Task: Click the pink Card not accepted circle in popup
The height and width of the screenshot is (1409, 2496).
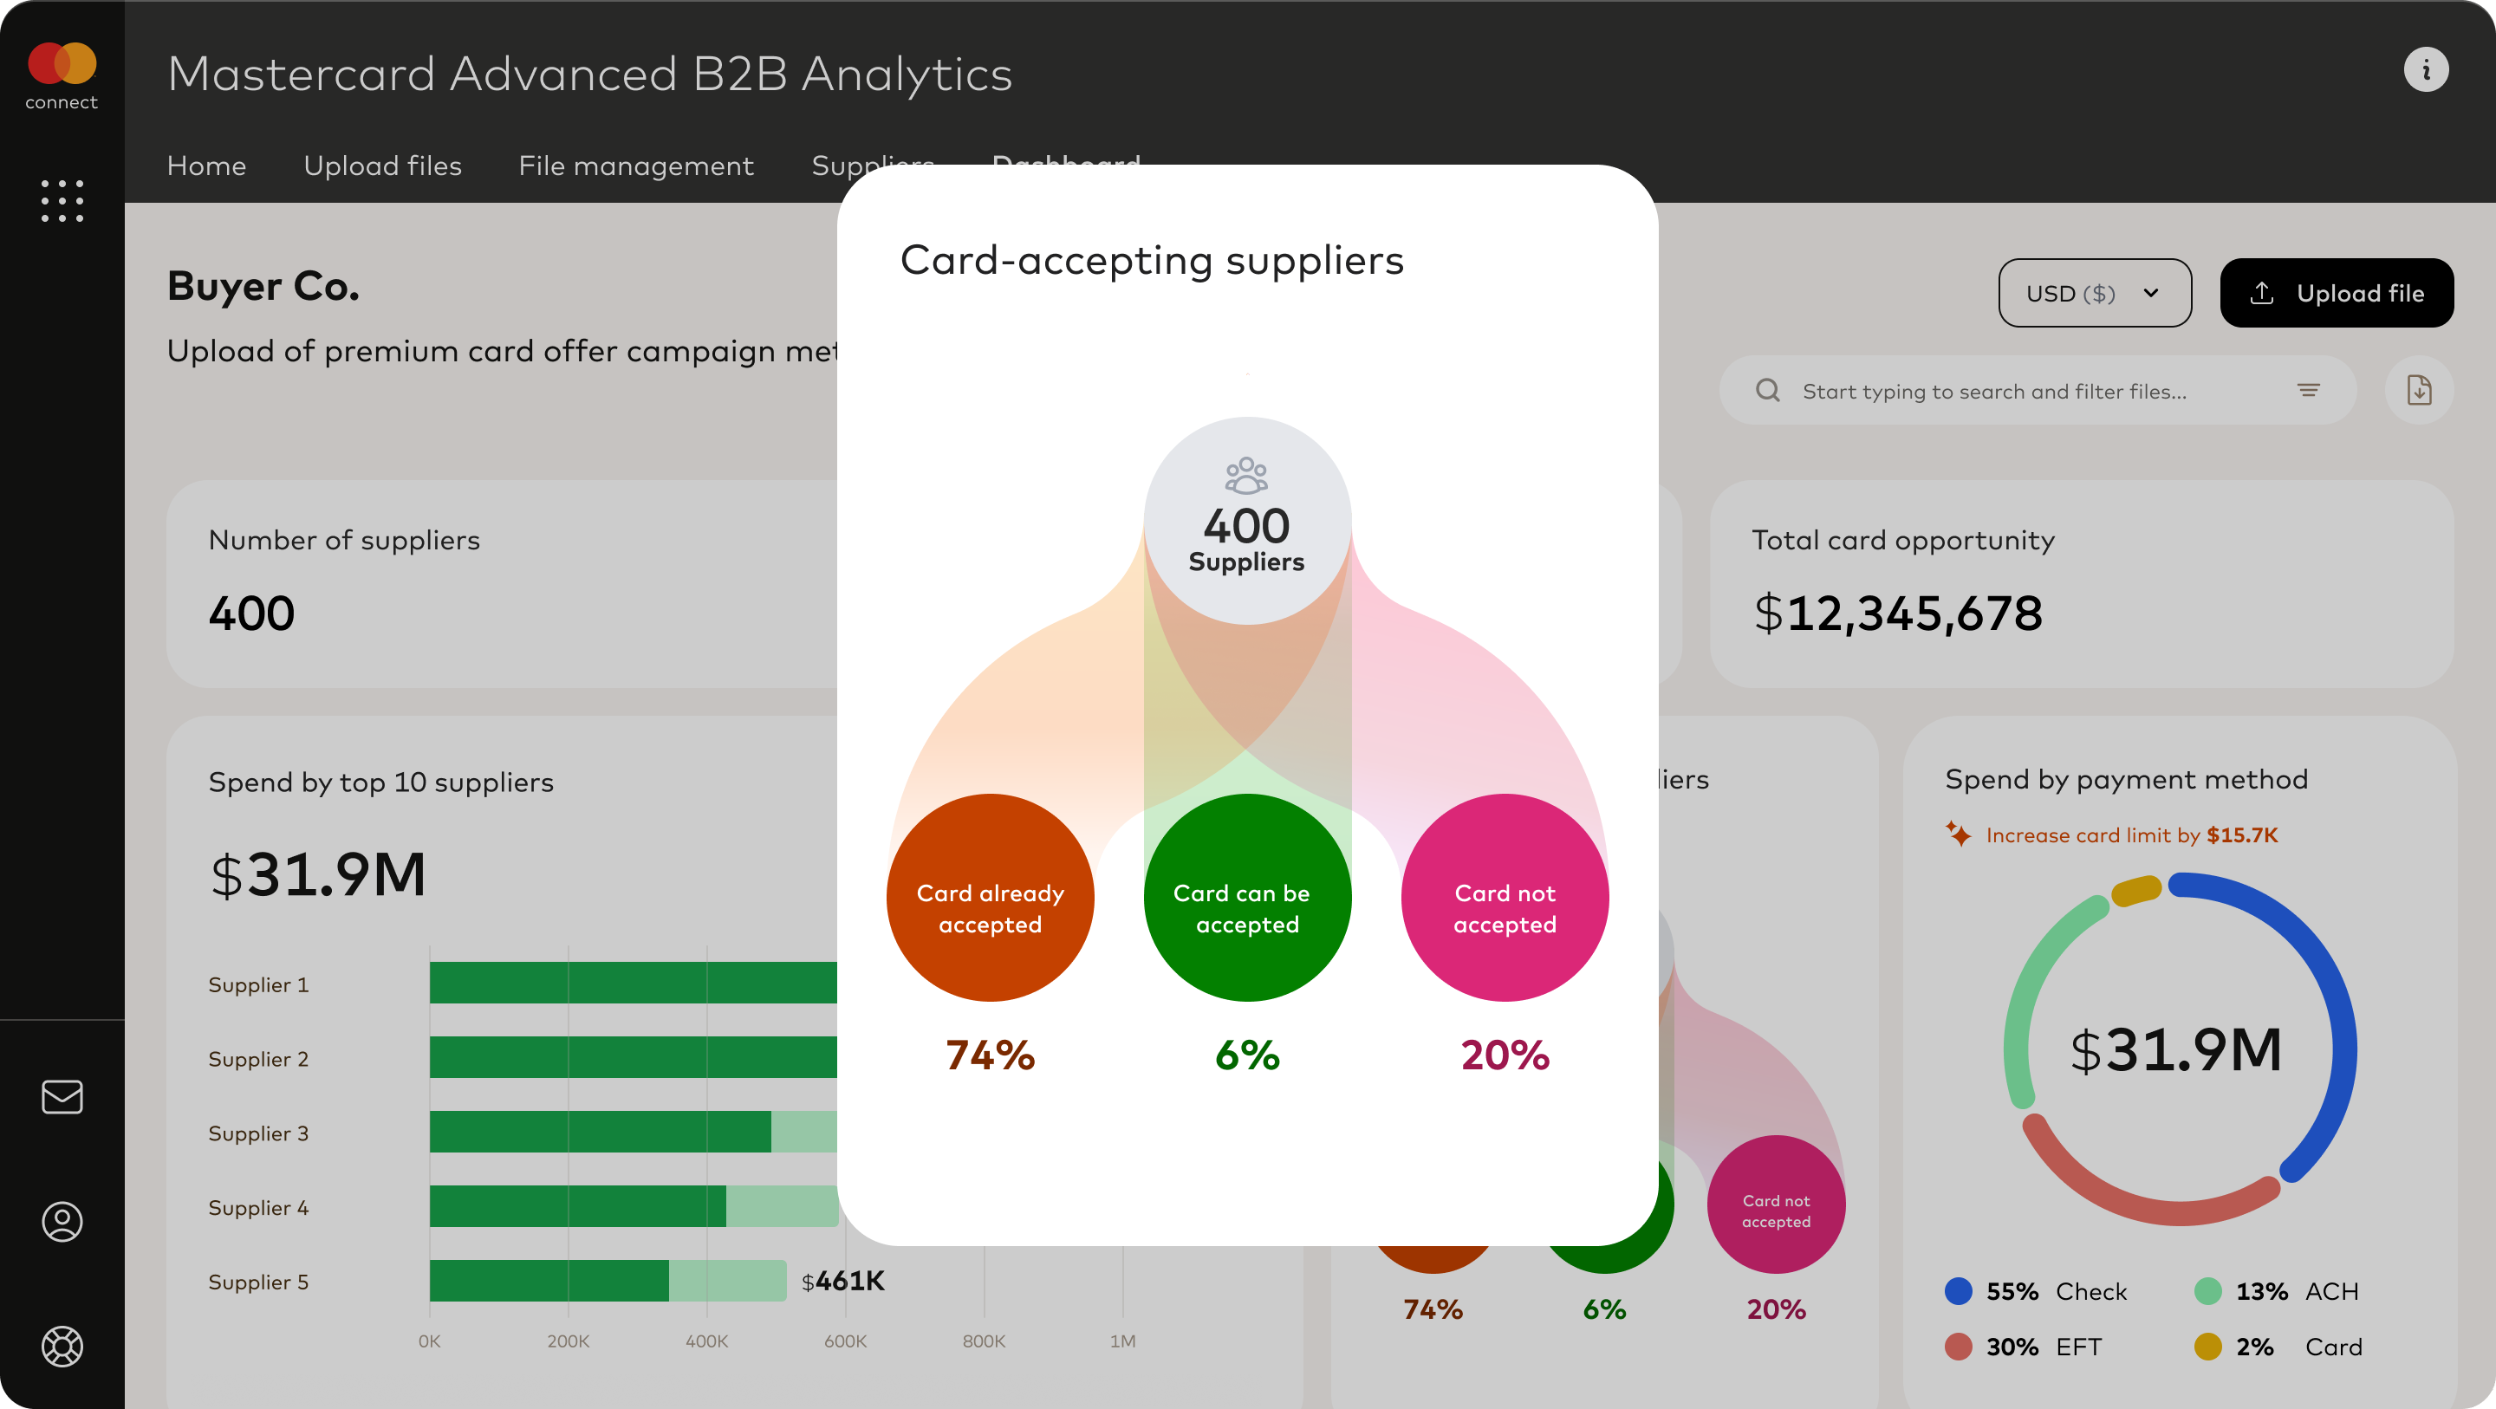Action: point(1505,899)
